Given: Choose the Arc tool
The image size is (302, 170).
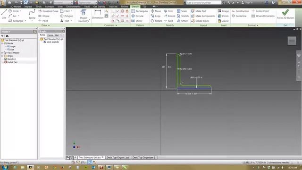Looking at the screenshot, I should (13, 16).
